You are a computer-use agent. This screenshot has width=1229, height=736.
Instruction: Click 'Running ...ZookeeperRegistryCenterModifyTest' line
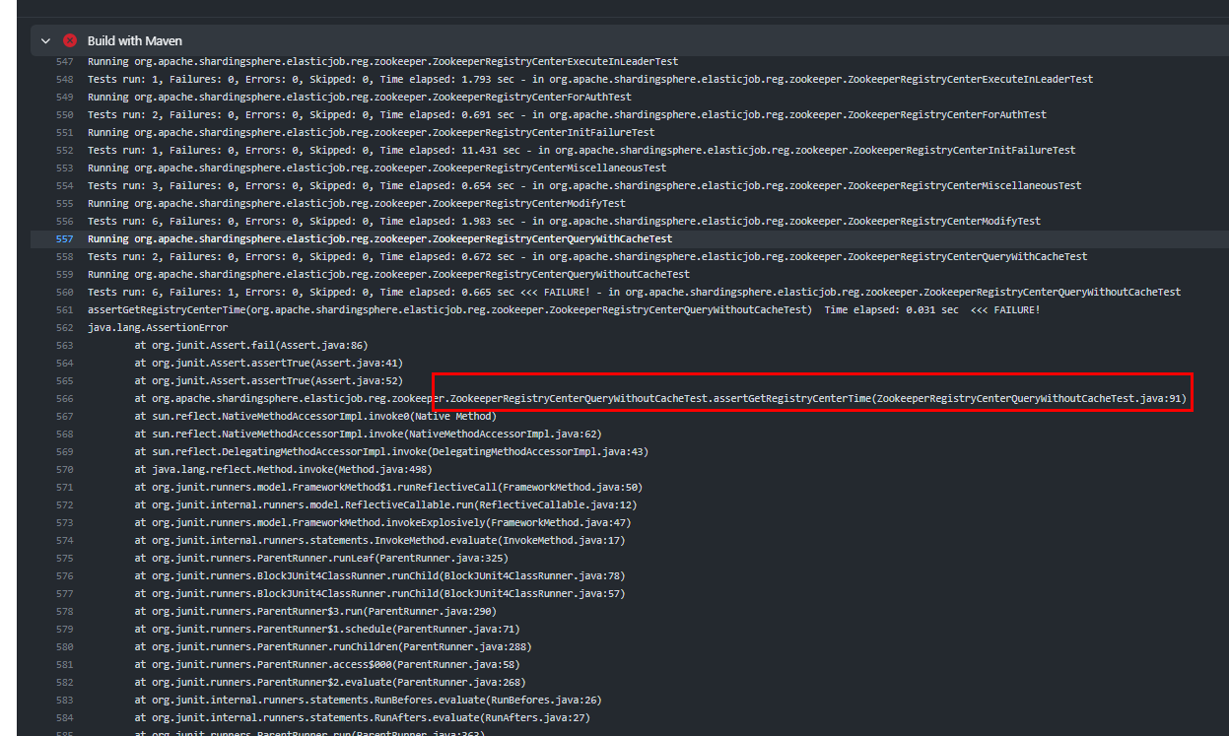(356, 203)
